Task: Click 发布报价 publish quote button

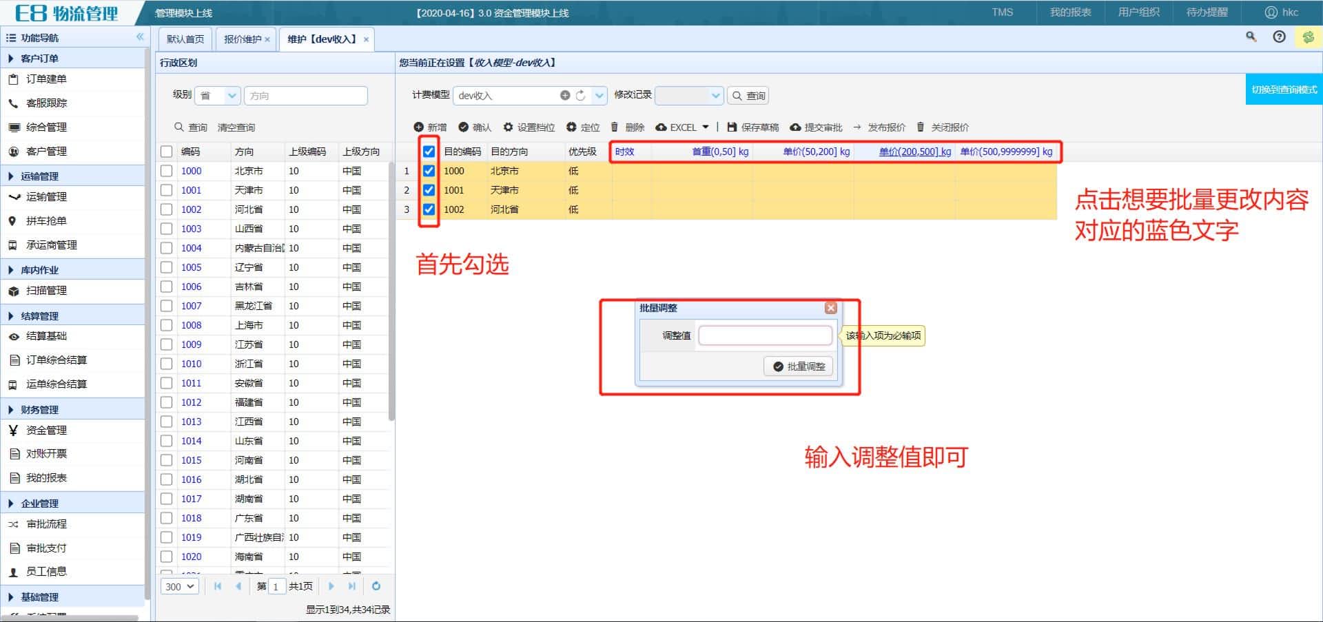Action: [879, 127]
